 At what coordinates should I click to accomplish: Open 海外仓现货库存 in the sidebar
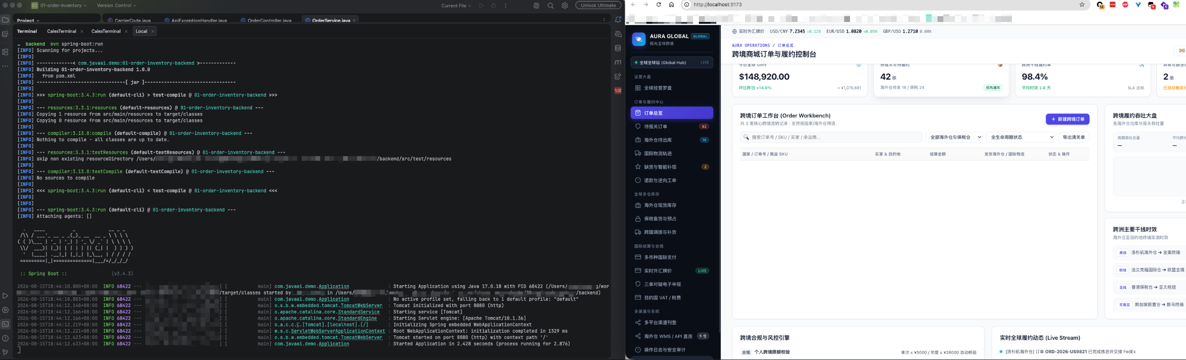pos(672,205)
